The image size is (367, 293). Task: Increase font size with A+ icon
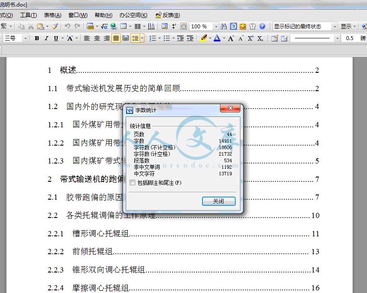click(231, 38)
